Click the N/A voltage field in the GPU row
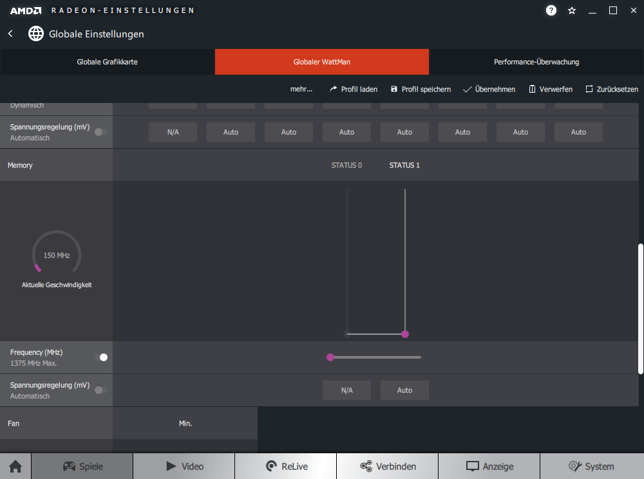Viewport: 644px width, 479px height. pos(173,132)
